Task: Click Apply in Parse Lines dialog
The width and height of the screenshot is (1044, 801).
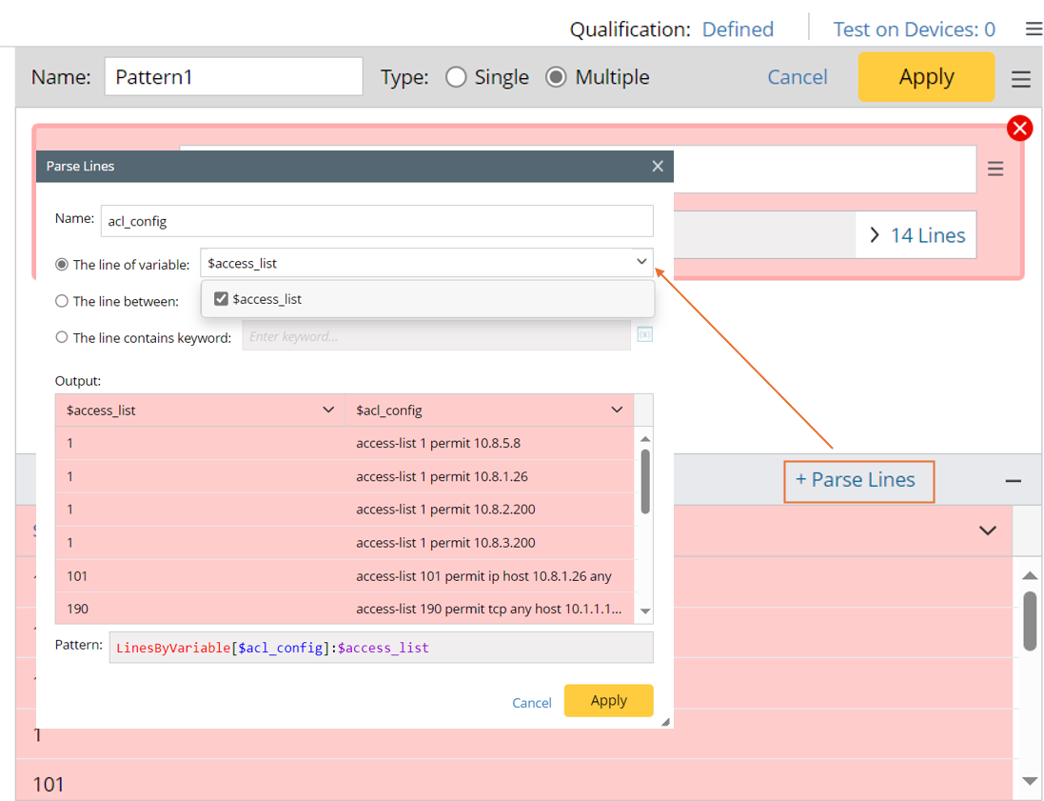Action: point(608,700)
